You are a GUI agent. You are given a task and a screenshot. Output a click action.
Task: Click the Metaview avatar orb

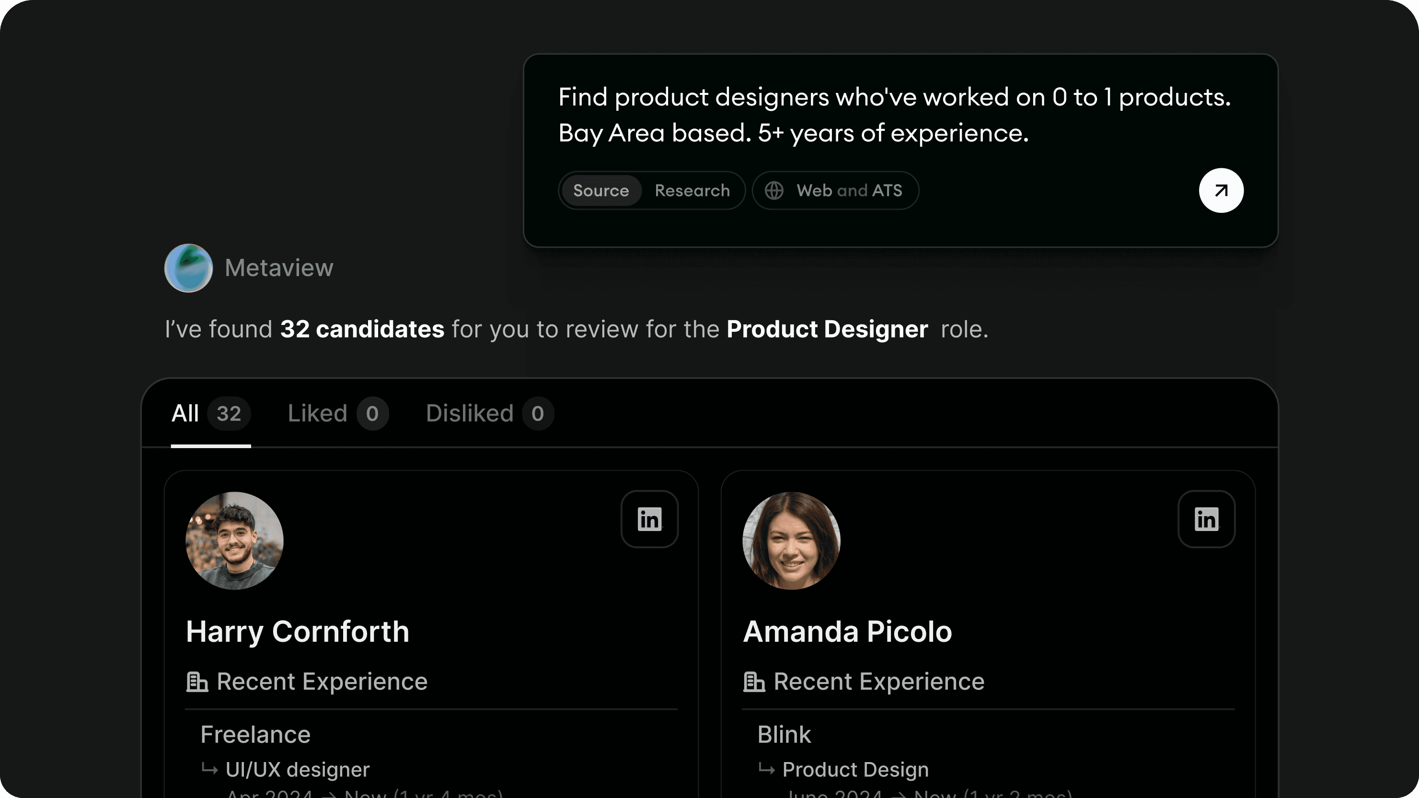(x=188, y=267)
